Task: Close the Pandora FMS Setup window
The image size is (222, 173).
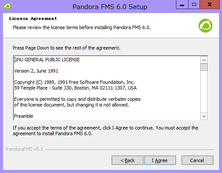Action: 210,5
